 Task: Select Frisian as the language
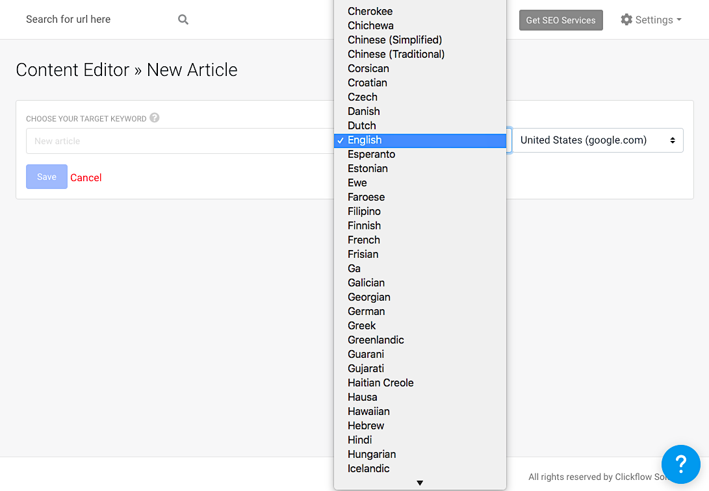click(x=420, y=255)
